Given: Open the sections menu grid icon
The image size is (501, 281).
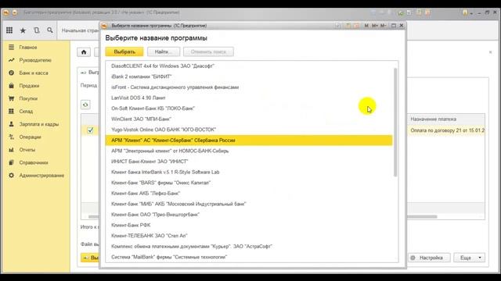Looking at the screenshot, I should click(x=9, y=30).
